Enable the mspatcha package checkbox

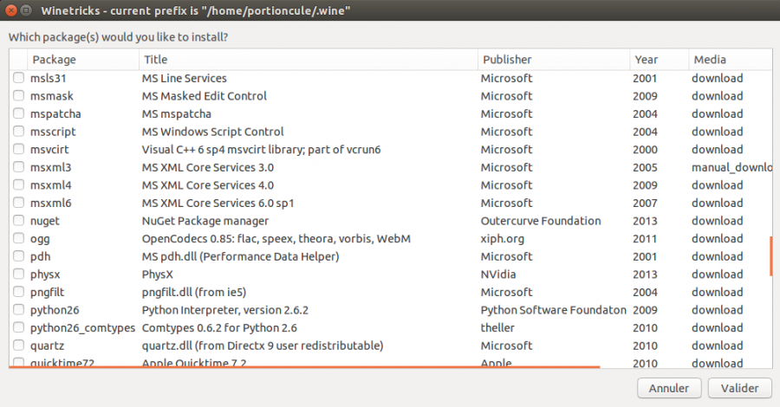coord(18,113)
